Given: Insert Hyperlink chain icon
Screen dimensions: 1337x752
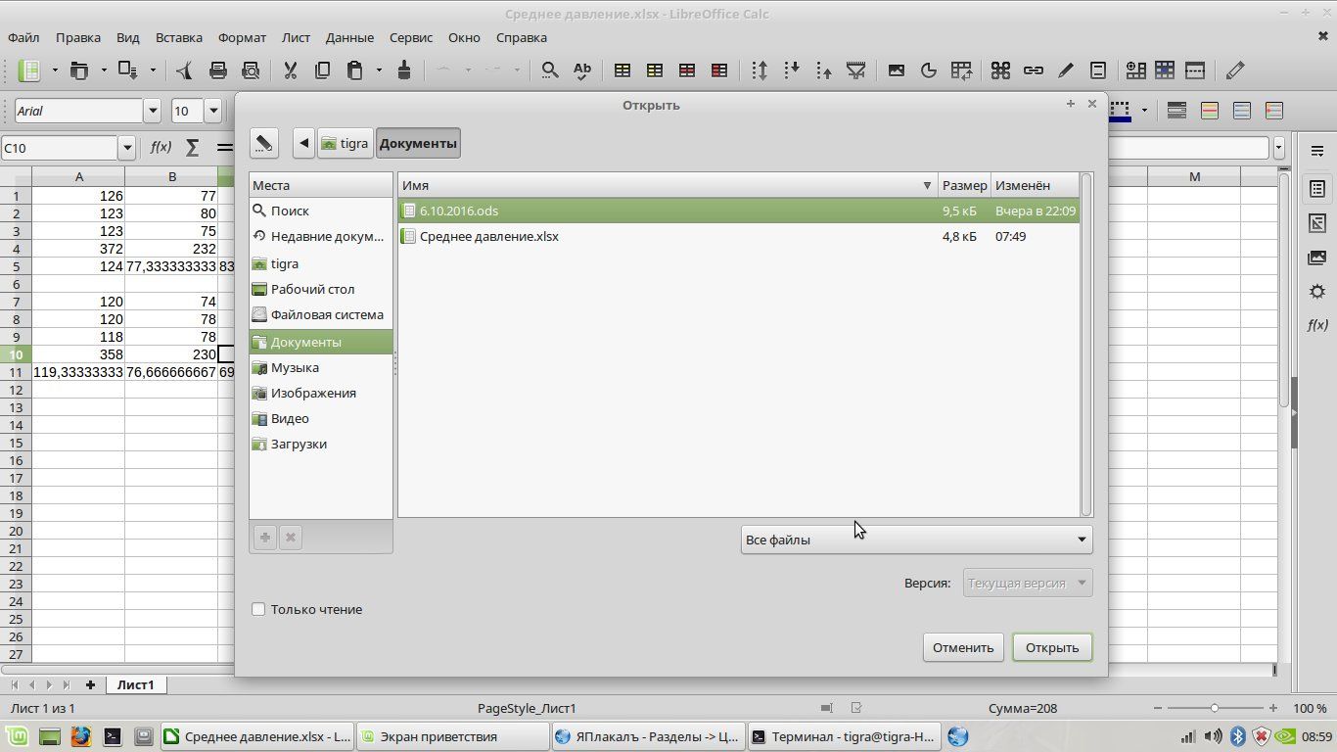Looking at the screenshot, I should pyautogui.click(x=1033, y=70).
